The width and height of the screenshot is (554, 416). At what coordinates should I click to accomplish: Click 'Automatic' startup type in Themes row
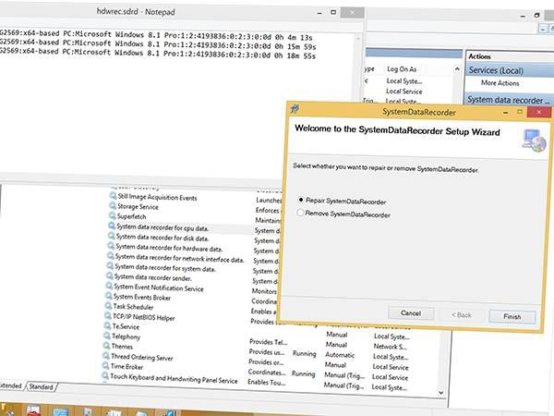pos(340,355)
